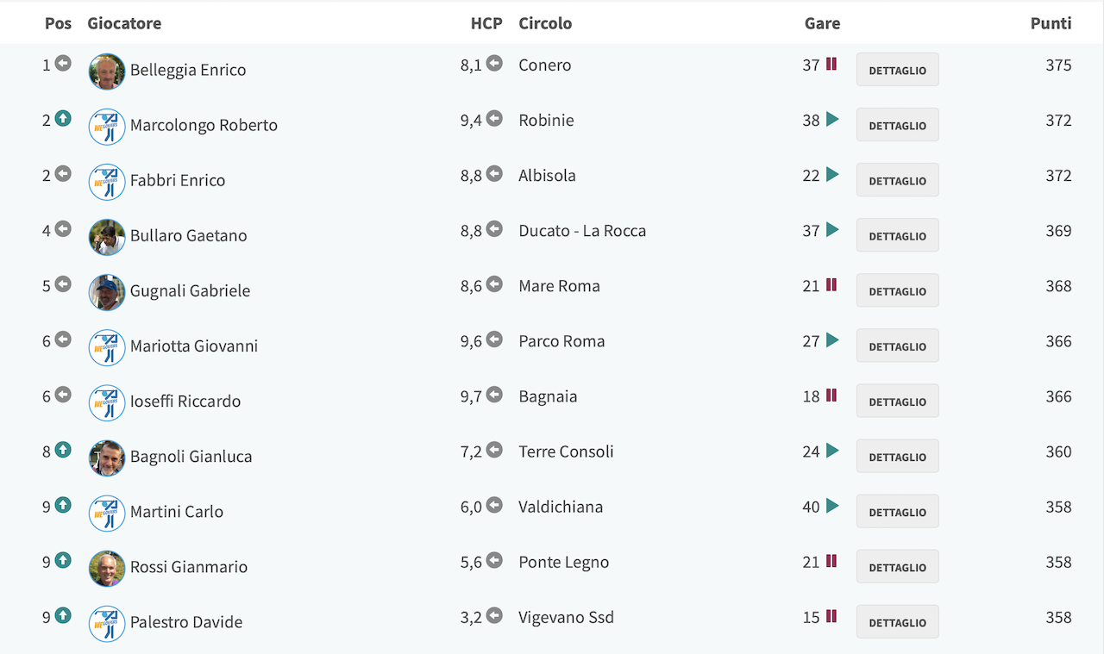Open player name Rossi Gianmario
Screen dimensions: 1104x654
point(189,567)
